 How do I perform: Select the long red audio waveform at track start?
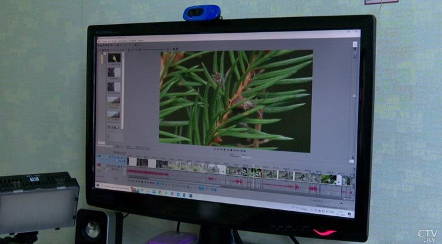tap(147, 173)
